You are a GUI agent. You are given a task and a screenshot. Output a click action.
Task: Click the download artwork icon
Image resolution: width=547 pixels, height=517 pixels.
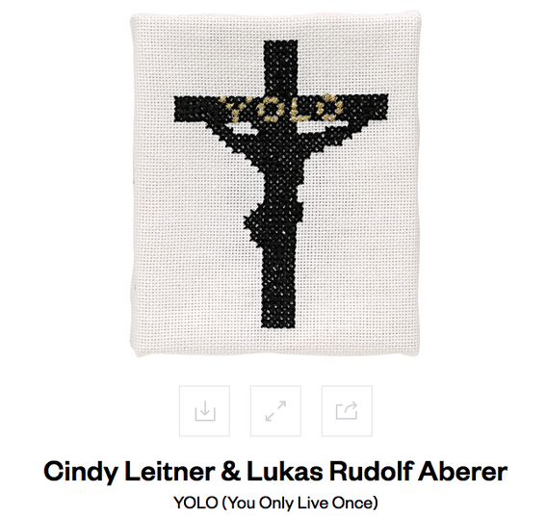[x=204, y=411]
